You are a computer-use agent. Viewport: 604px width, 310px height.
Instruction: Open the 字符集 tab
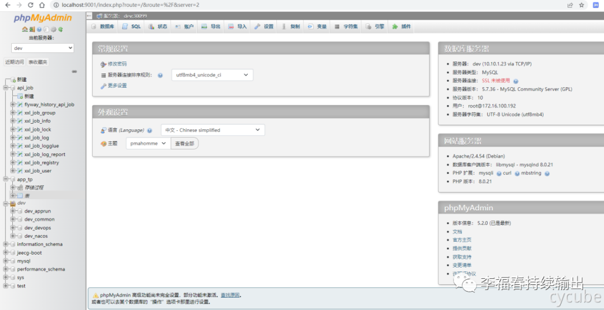pos(346,26)
